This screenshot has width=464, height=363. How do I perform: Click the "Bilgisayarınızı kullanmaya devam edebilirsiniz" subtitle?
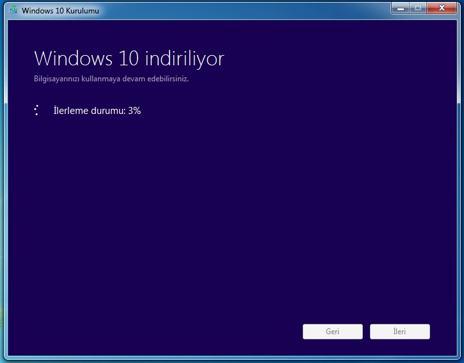(x=111, y=79)
